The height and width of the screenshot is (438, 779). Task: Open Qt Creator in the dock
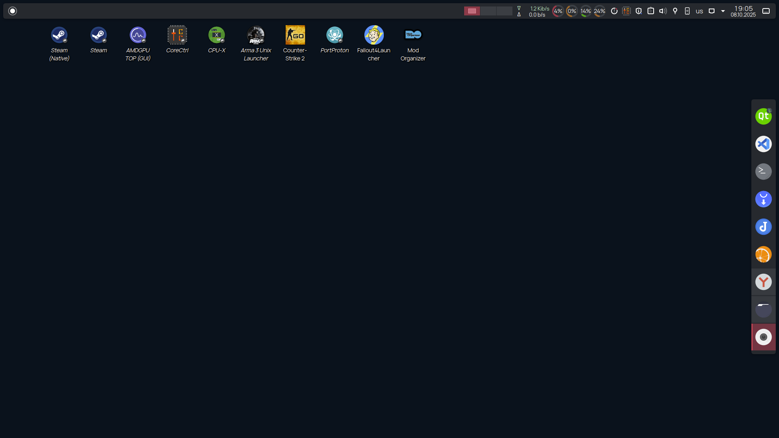(763, 116)
